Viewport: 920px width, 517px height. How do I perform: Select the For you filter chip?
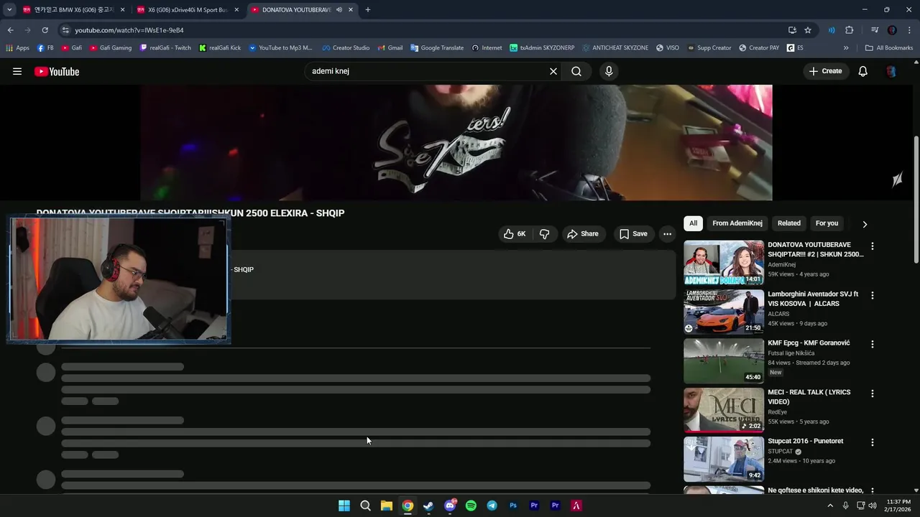[x=827, y=223]
